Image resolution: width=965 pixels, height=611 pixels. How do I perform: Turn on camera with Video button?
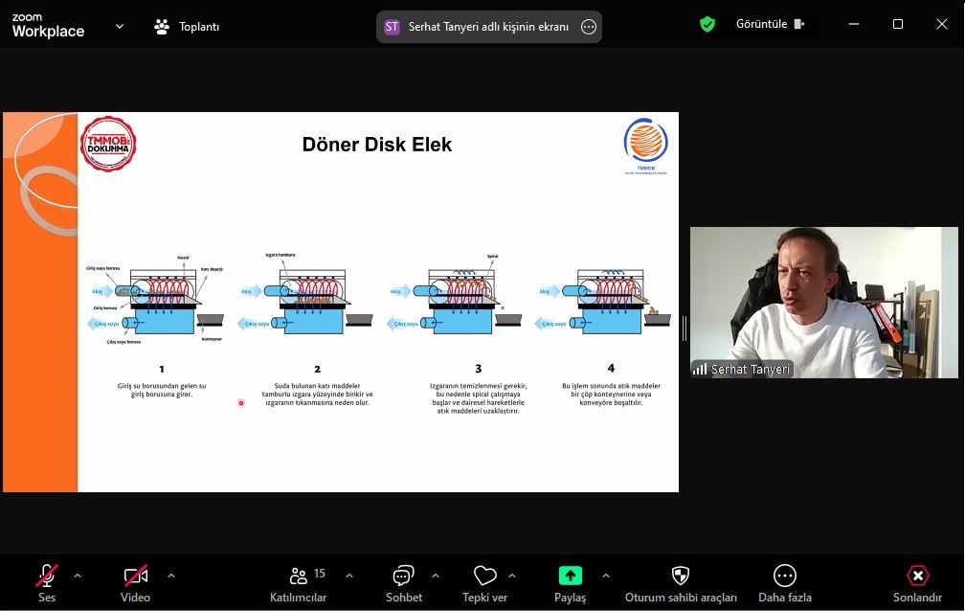pyautogui.click(x=135, y=582)
